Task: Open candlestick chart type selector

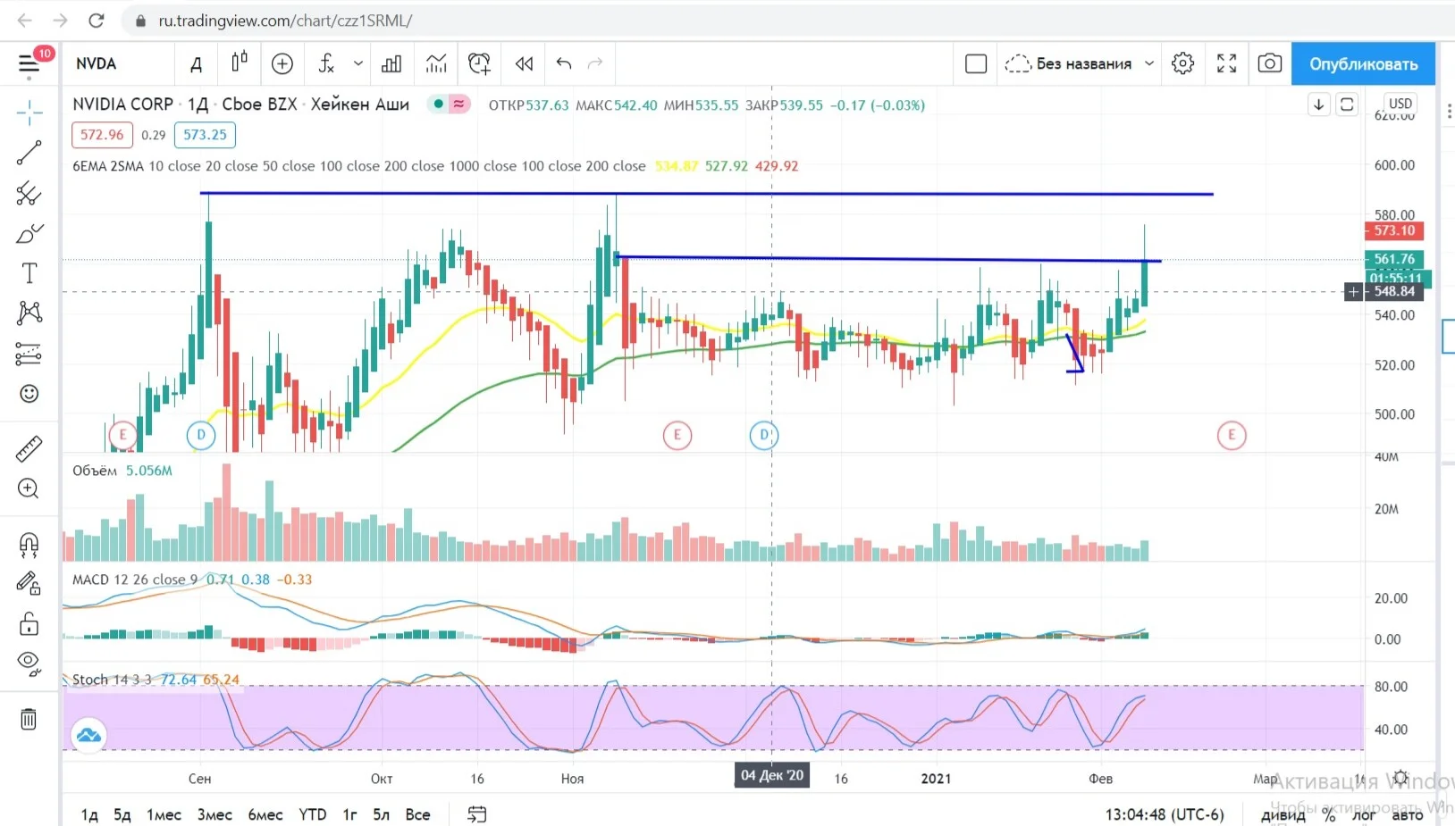Action: coord(239,63)
